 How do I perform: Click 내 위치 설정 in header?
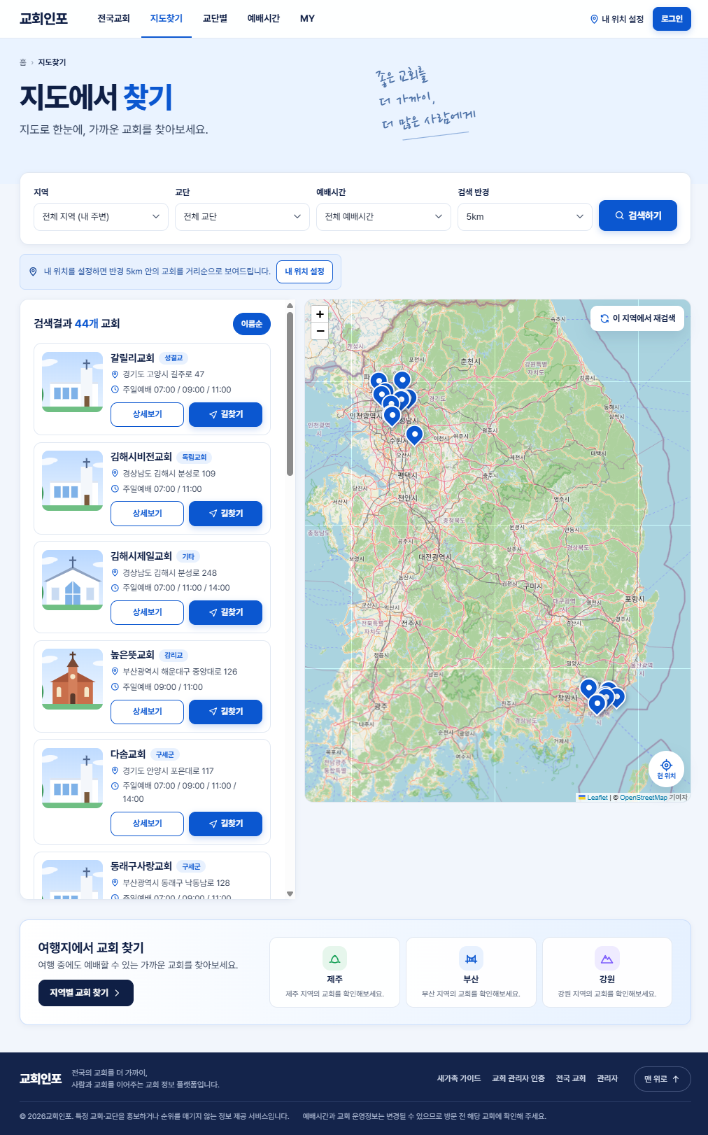pyautogui.click(x=617, y=19)
